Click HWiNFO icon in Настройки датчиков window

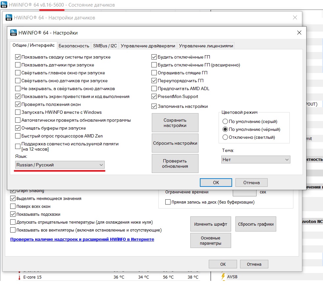9,17
